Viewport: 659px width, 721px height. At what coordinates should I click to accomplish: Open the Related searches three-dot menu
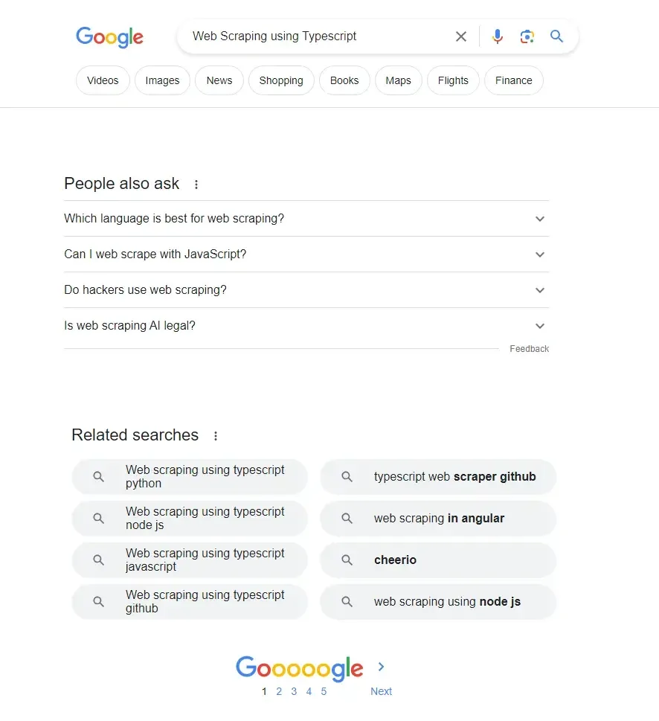[x=215, y=435]
